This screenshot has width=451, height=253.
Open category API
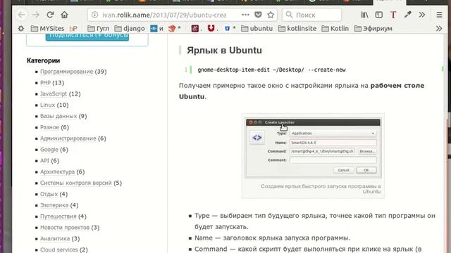[x=44, y=161]
